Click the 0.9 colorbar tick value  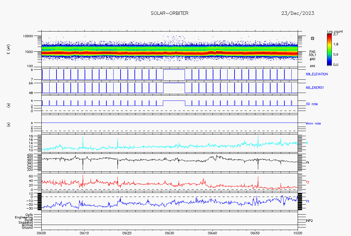(x=336, y=55)
